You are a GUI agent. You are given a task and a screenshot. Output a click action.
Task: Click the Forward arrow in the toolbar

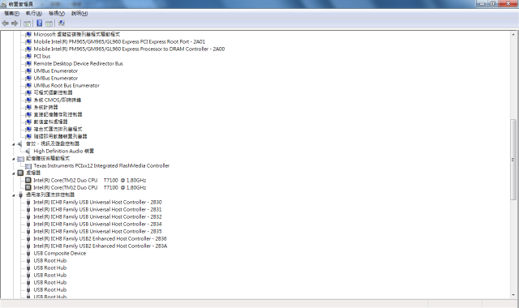click(x=15, y=24)
